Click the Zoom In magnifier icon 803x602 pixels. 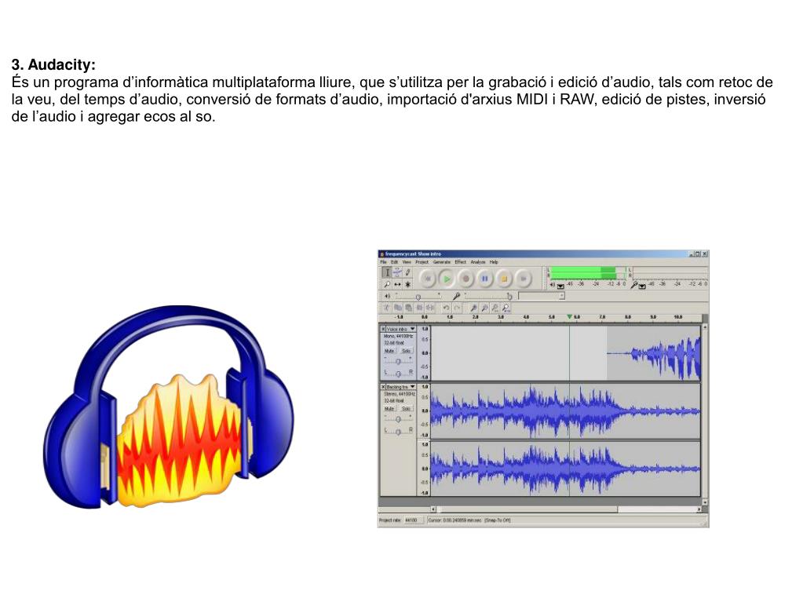[x=473, y=308]
